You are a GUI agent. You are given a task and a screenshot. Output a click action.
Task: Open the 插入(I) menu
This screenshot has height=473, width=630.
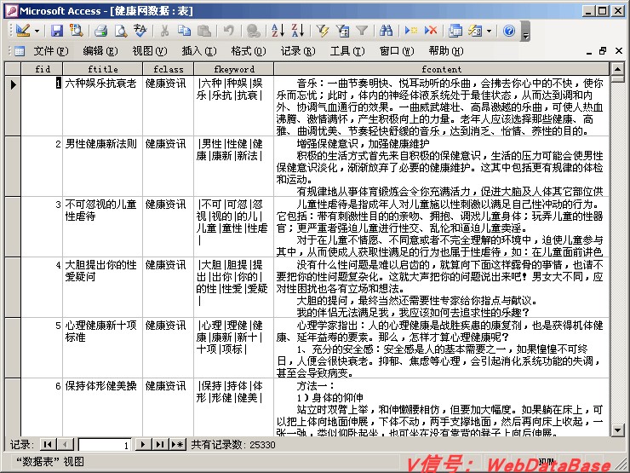click(199, 51)
